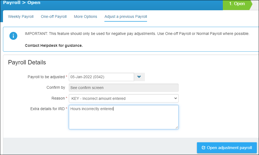Viewport: 259px width, 155px height.
Task: Click the 05-Jan-2022 (0342) payroll field
Action: pyautogui.click(x=101, y=77)
